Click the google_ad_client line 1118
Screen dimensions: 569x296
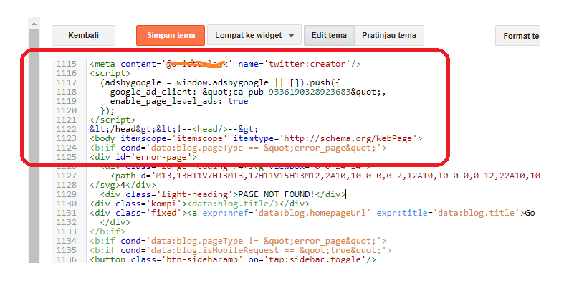[248, 92]
